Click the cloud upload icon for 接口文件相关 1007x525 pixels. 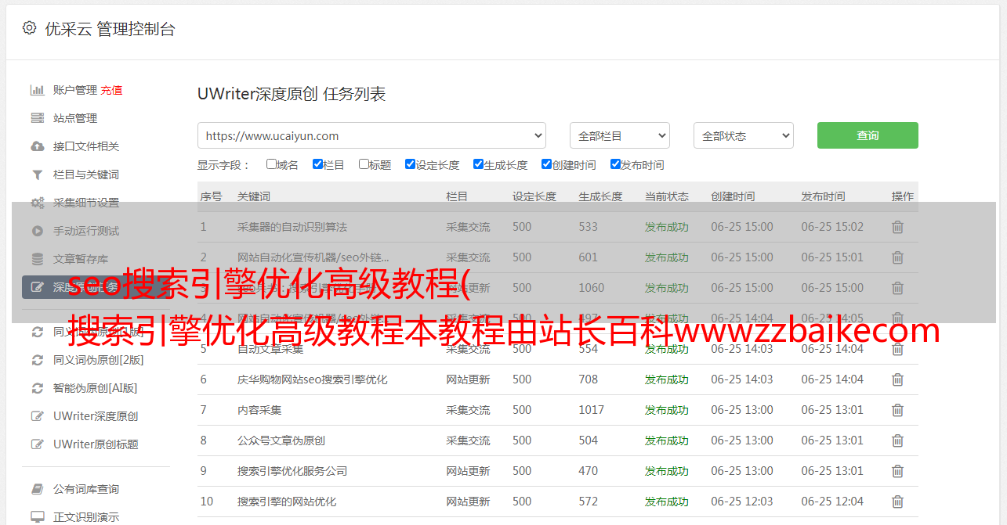point(37,146)
